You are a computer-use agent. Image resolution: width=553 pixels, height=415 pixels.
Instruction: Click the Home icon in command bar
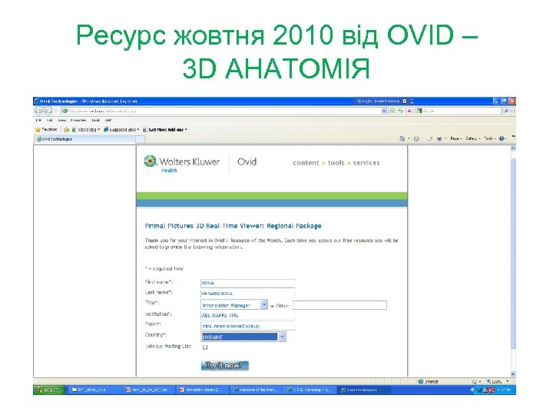(x=402, y=138)
